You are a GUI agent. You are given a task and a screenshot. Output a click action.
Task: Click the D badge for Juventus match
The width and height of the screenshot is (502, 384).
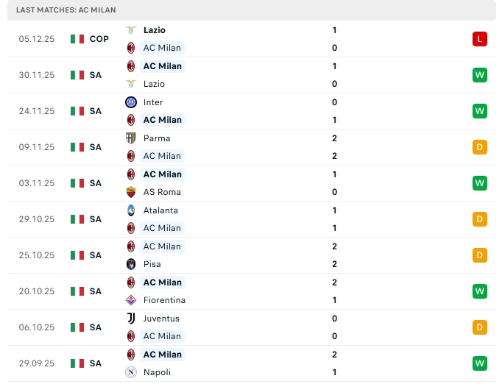pos(480,327)
